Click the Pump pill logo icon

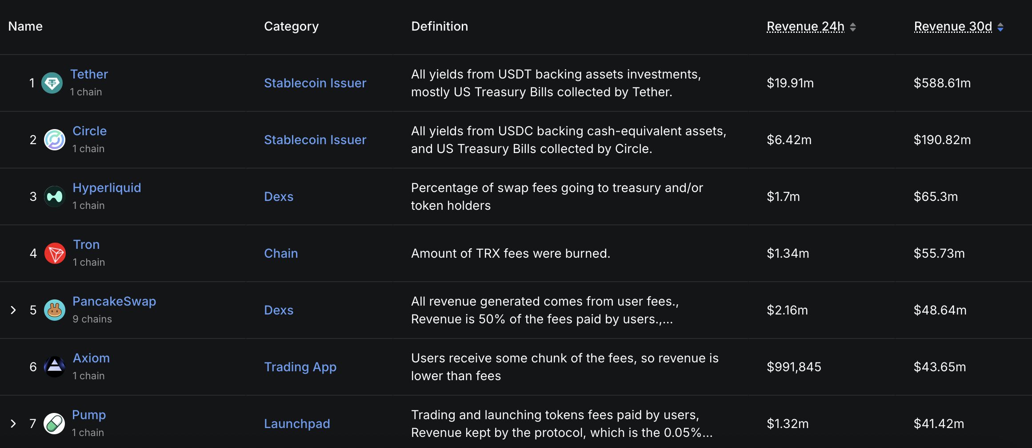click(54, 424)
